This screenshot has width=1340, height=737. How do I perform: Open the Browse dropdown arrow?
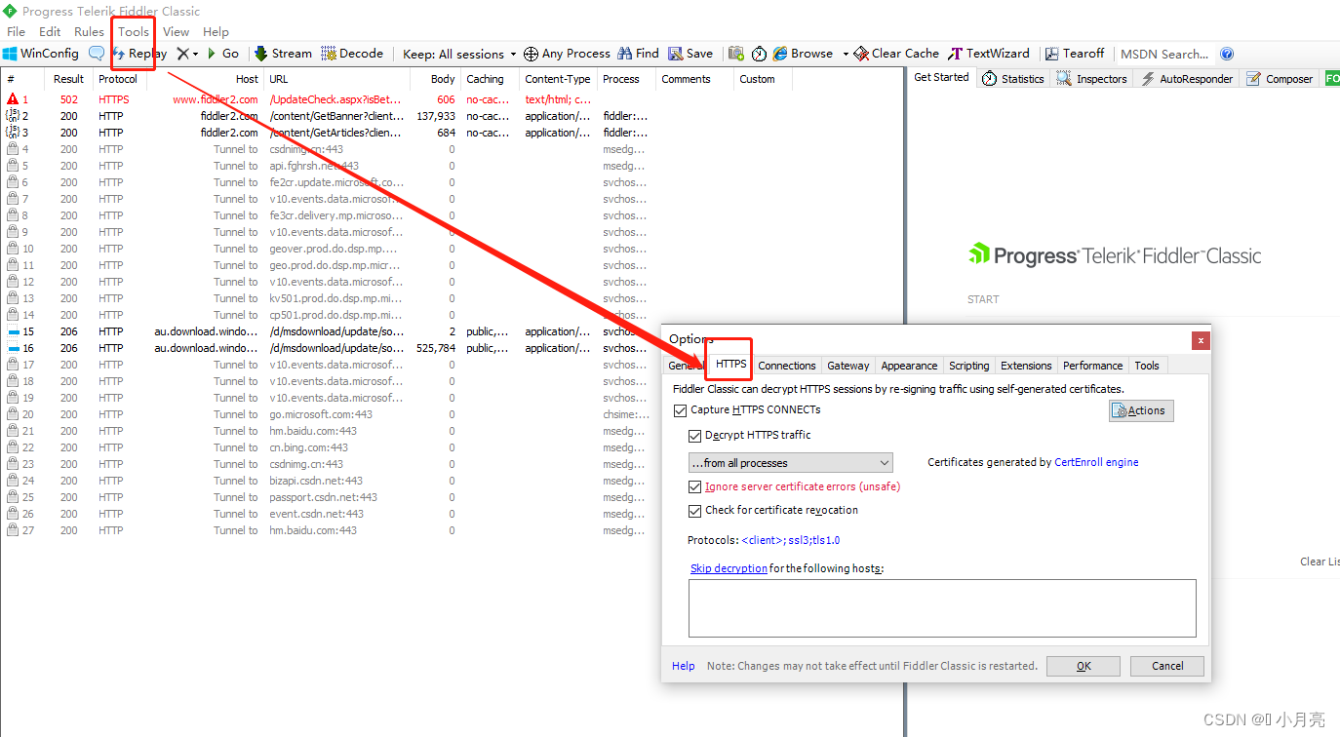845,54
